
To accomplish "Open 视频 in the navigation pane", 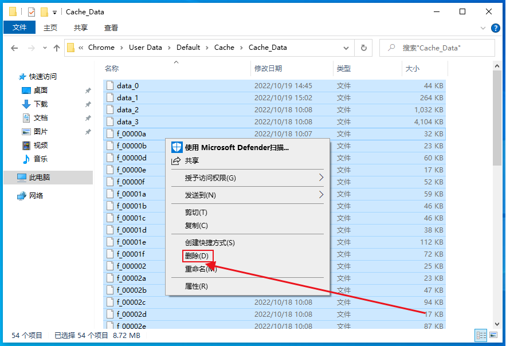I will click(41, 145).
